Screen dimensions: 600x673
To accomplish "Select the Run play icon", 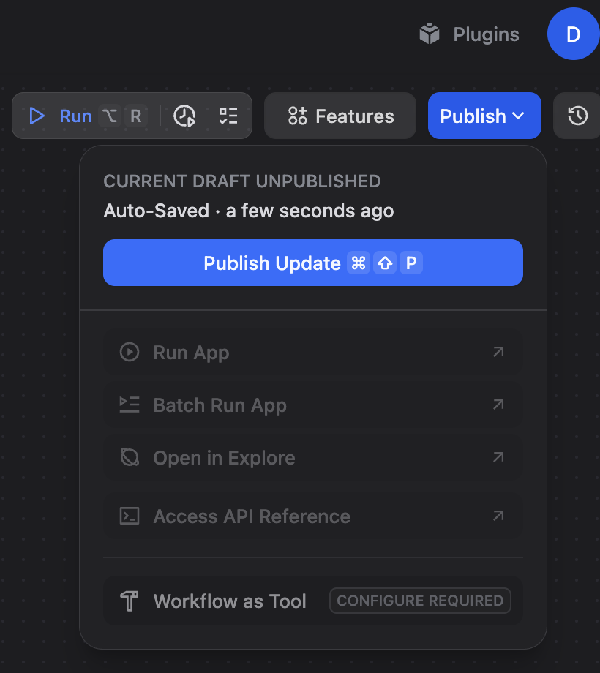I will (37, 116).
